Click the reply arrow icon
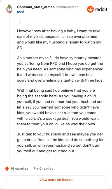The height and width of the screenshot is (189, 112). tap(36, 168)
